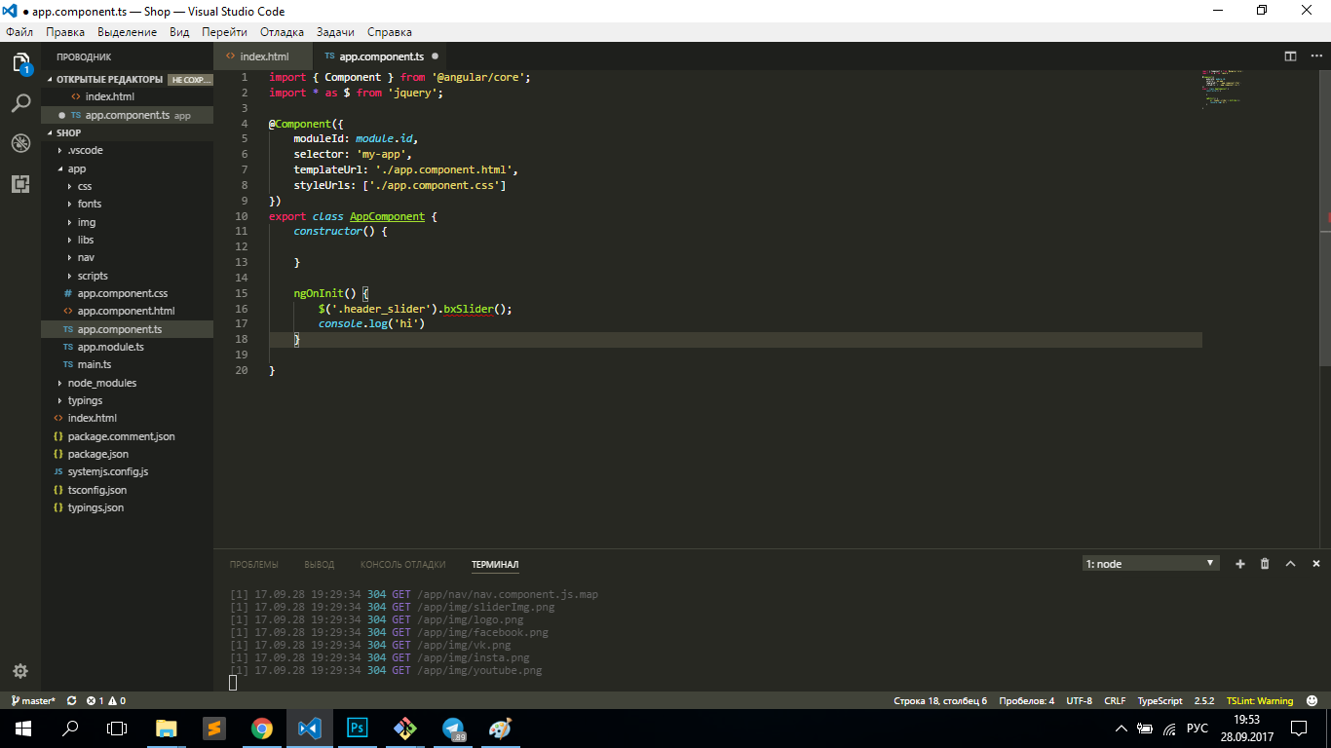The height and width of the screenshot is (748, 1331).
Task: Open Telegram from the taskbar
Action: click(453, 729)
